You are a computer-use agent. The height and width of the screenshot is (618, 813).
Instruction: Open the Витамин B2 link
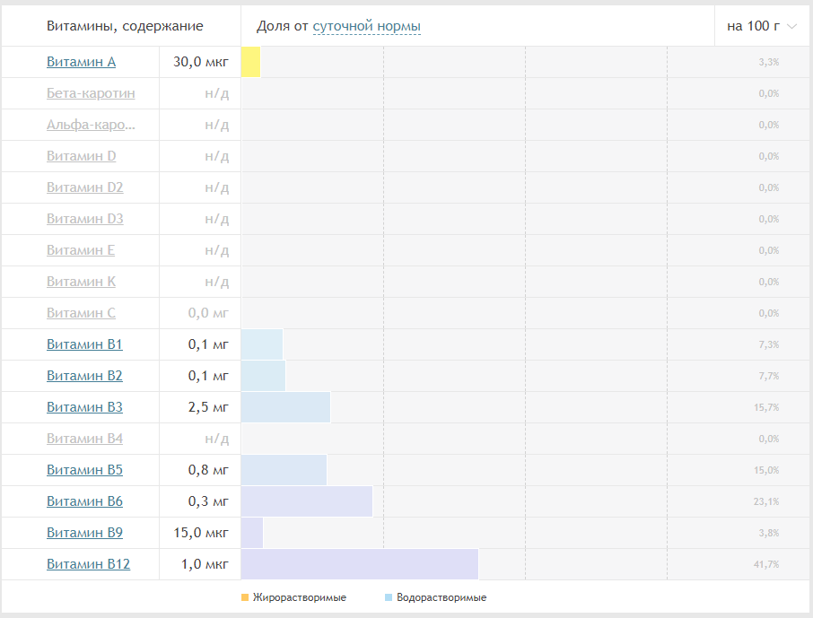click(84, 375)
